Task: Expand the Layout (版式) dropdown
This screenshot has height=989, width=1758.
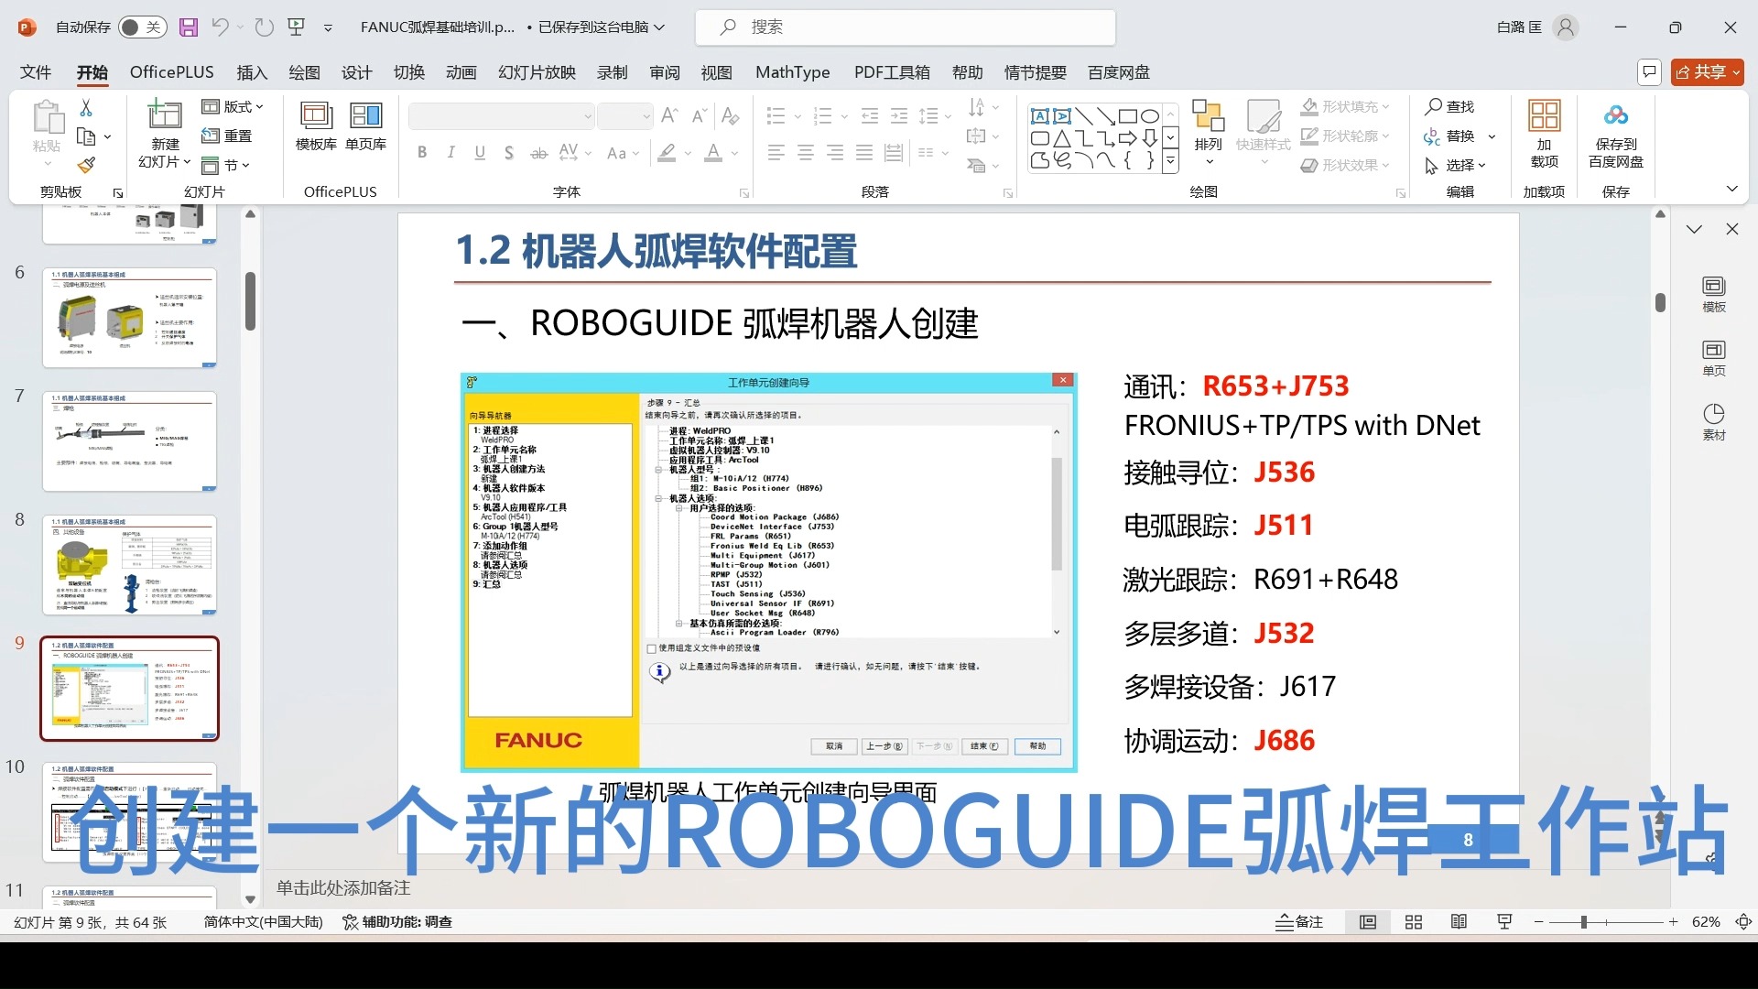Action: 233,107
